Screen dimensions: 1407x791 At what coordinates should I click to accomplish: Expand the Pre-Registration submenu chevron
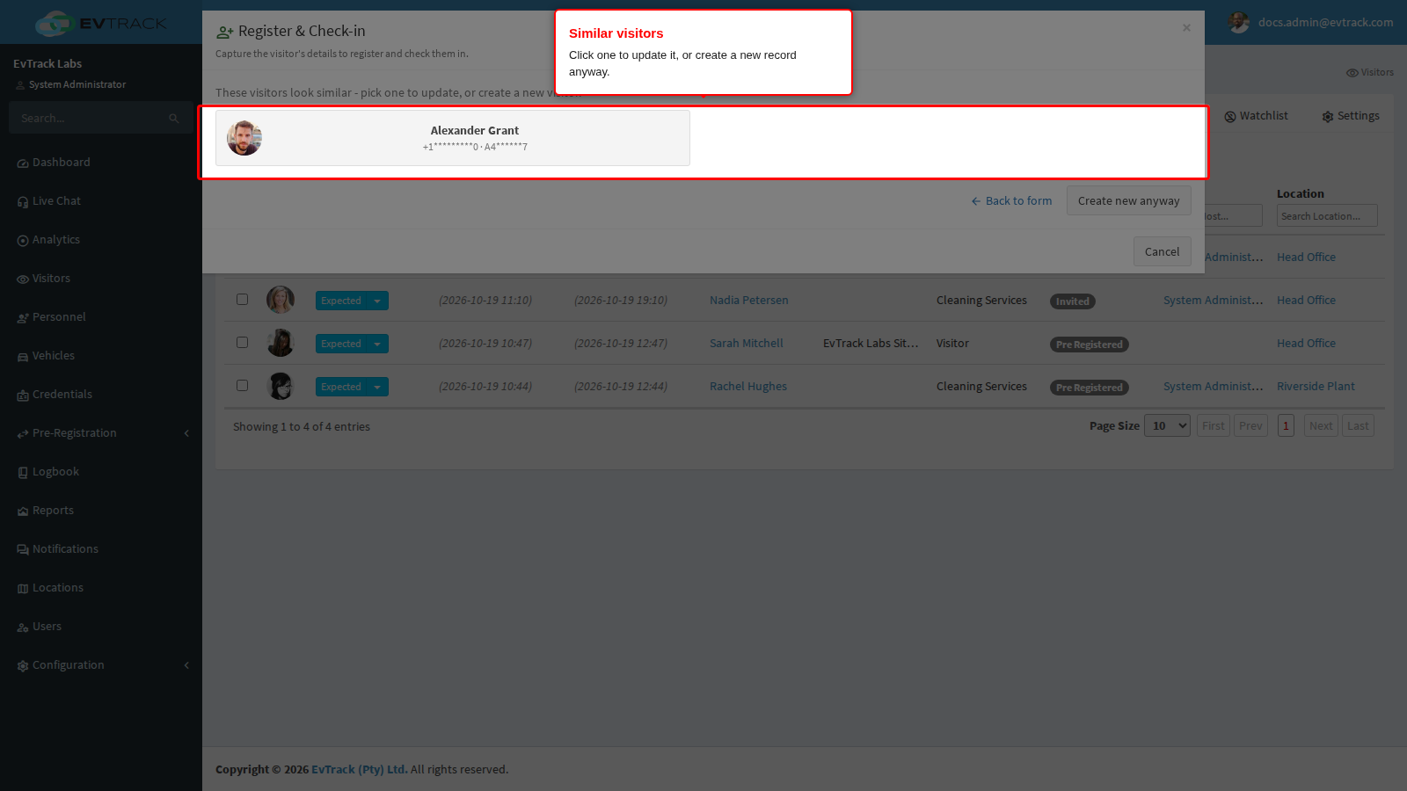pos(186,433)
